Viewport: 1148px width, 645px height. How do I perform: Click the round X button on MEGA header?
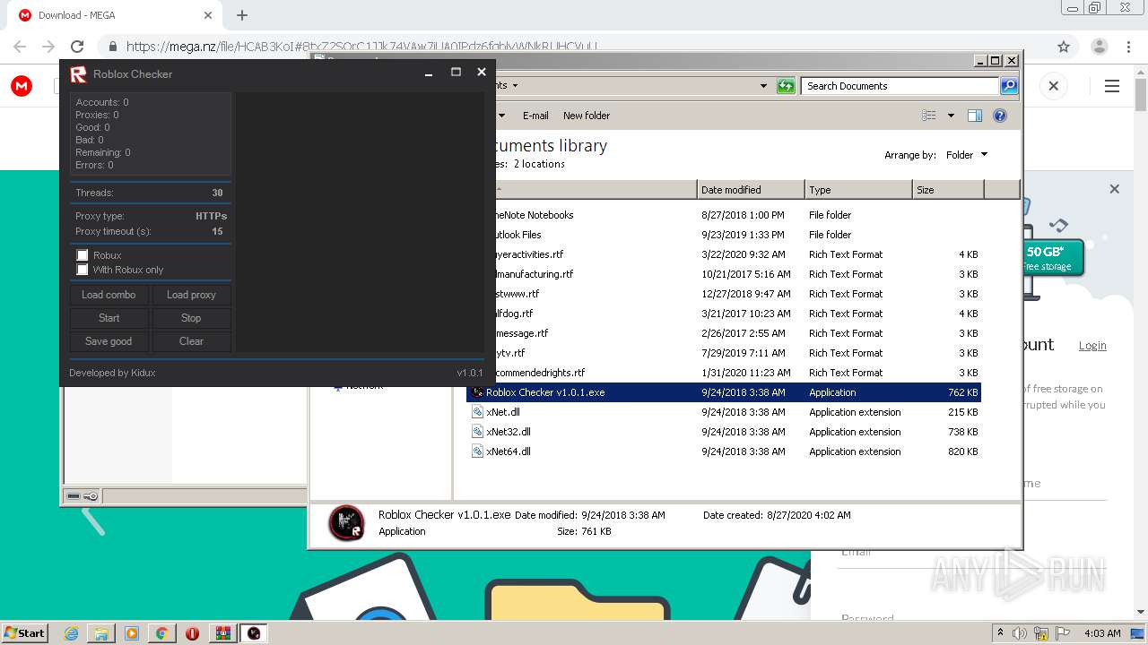pyautogui.click(x=1054, y=86)
